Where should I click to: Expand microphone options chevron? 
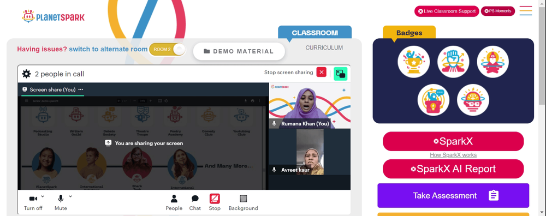pyautogui.click(x=70, y=196)
